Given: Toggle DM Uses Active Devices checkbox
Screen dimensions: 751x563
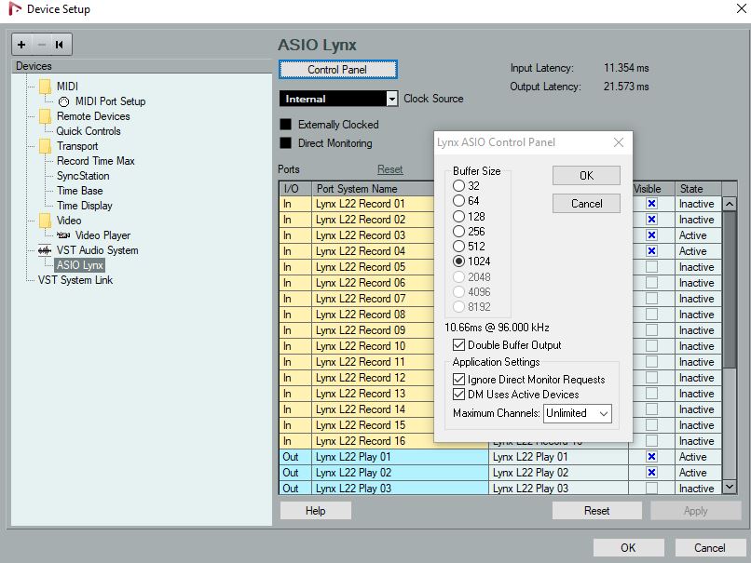Looking at the screenshot, I should pos(458,395).
